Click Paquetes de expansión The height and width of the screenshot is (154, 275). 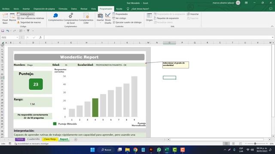click(x=166, y=18)
